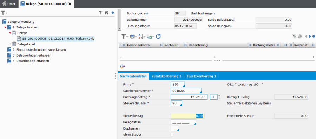Viewport: 316px width, 139px height.
Task: Click the three-dot splitter handle below grid
Action: (x=217, y=60)
